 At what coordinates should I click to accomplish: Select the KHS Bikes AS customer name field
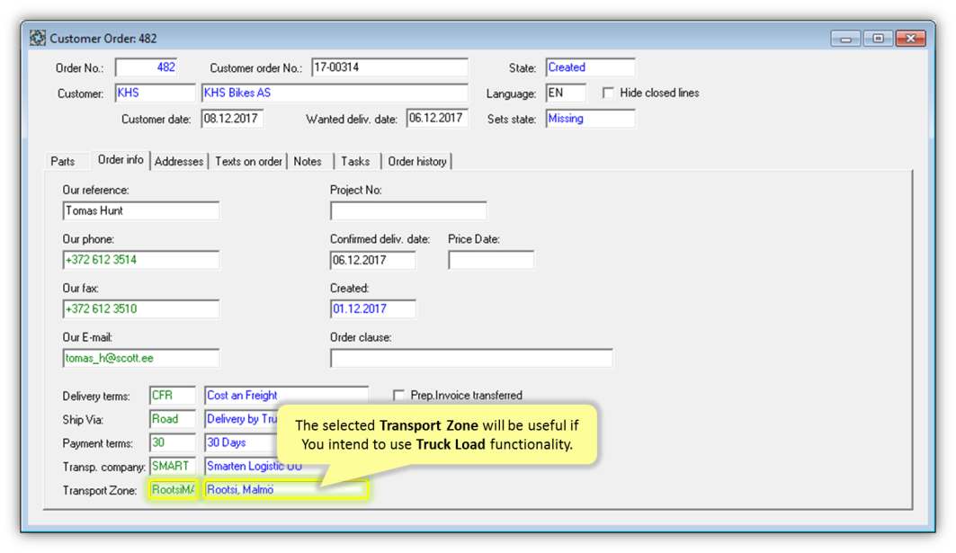click(x=335, y=93)
